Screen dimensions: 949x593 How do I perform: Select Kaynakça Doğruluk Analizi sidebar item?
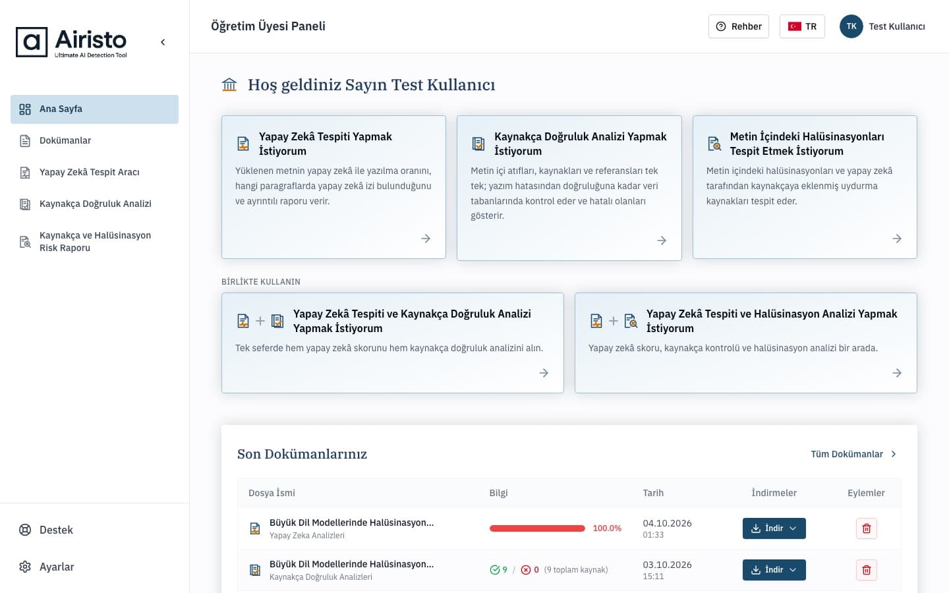coord(94,204)
